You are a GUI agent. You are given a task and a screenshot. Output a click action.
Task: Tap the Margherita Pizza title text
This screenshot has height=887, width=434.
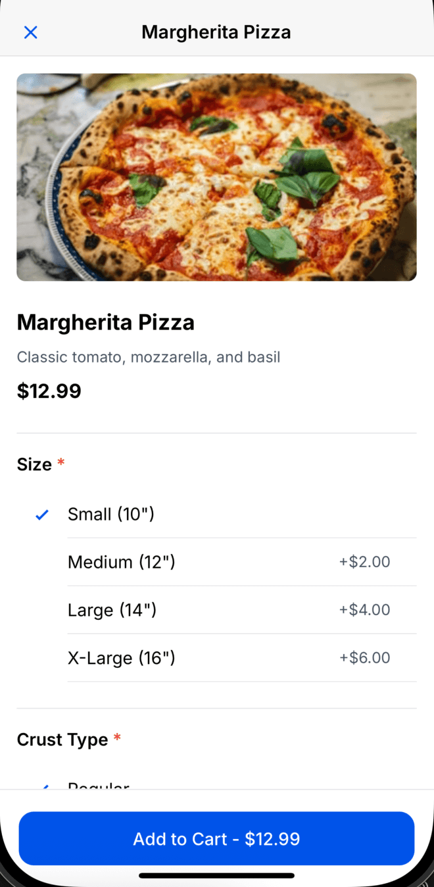tap(106, 322)
